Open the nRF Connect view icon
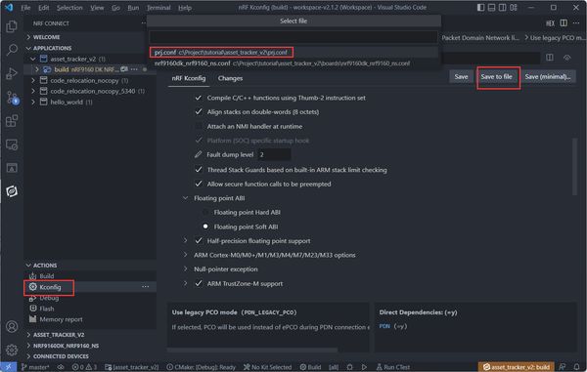Screen dimensions: 587x372 [x=12, y=191]
